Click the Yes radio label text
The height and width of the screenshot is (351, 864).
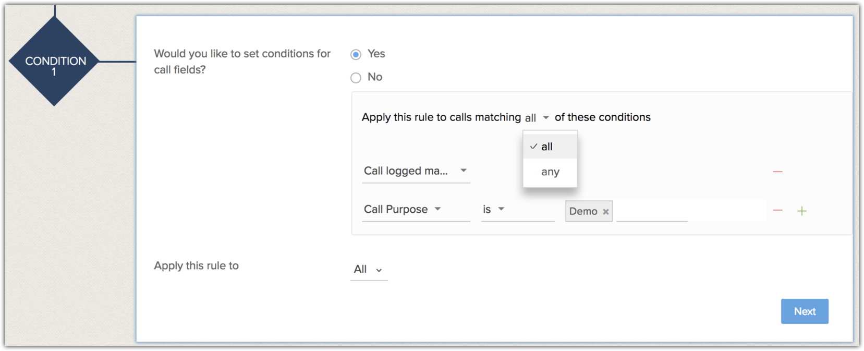(376, 54)
